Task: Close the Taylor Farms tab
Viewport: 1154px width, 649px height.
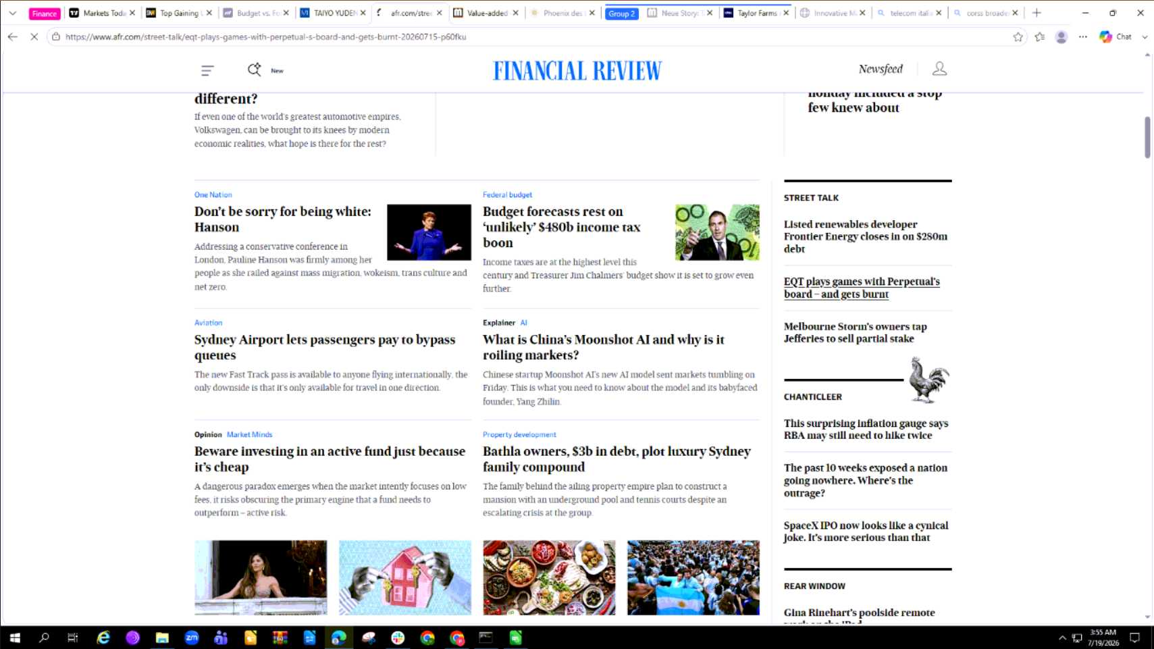Action: coord(786,13)
